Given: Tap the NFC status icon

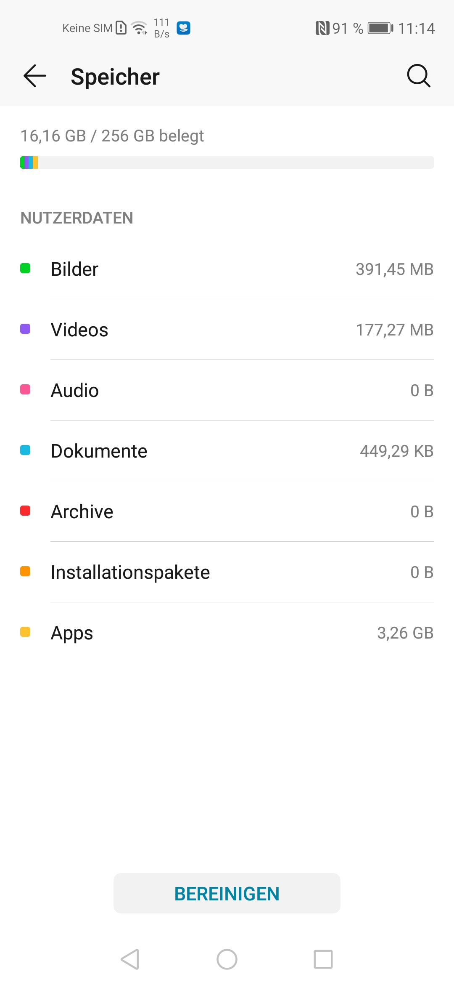Looking at the screenshot, I should (322, 28).
